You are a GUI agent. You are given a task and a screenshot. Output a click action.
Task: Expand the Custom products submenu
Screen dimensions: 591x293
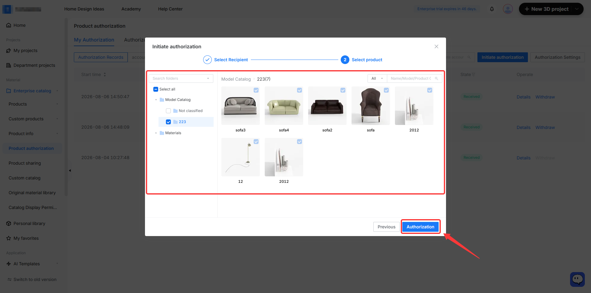coord(57,119)
